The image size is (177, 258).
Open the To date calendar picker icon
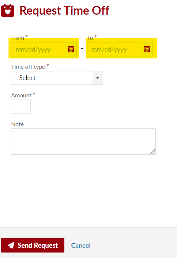pos(147,49)
